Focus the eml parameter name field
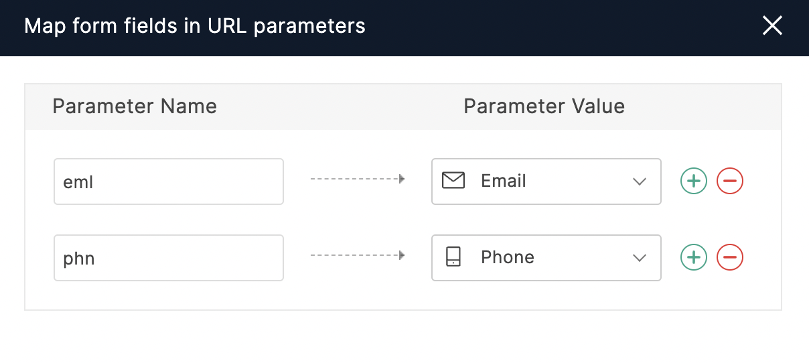Screen dimensions: 809x363 [x=169, y=181]
